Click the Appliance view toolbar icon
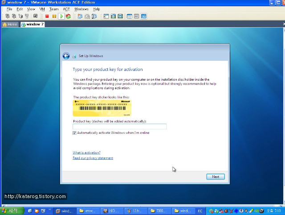285x215 pixels. click(137, 17)
